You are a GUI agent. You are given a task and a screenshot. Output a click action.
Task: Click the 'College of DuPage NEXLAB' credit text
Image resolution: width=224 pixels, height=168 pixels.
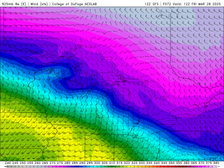click(x=74, y=4)
